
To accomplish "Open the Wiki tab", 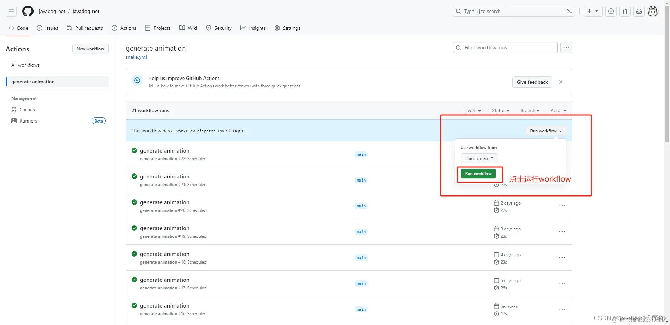I will point(188,28).
